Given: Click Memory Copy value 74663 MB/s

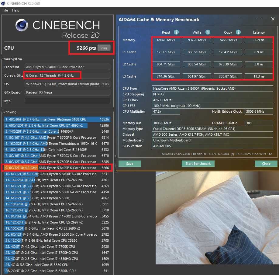Looking at the screenshot, I should (228, 40).
